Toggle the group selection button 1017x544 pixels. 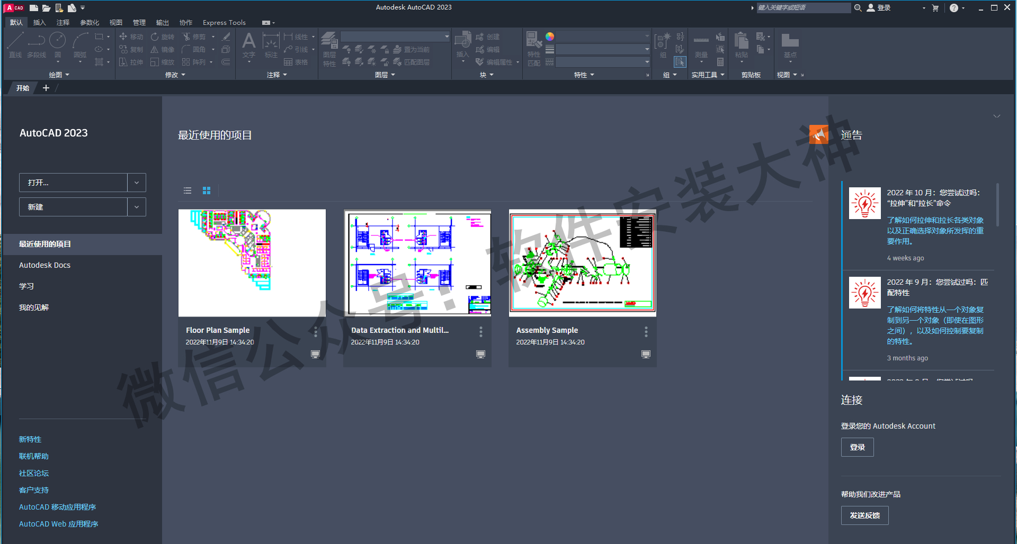coord(680,62)
